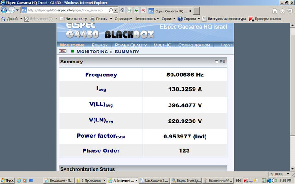
Task: Switch to blackboxver2 taskbar window
Action: 154,181
